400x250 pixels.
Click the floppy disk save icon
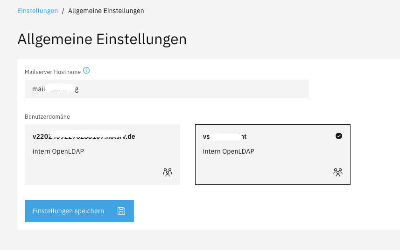point(121,211)
